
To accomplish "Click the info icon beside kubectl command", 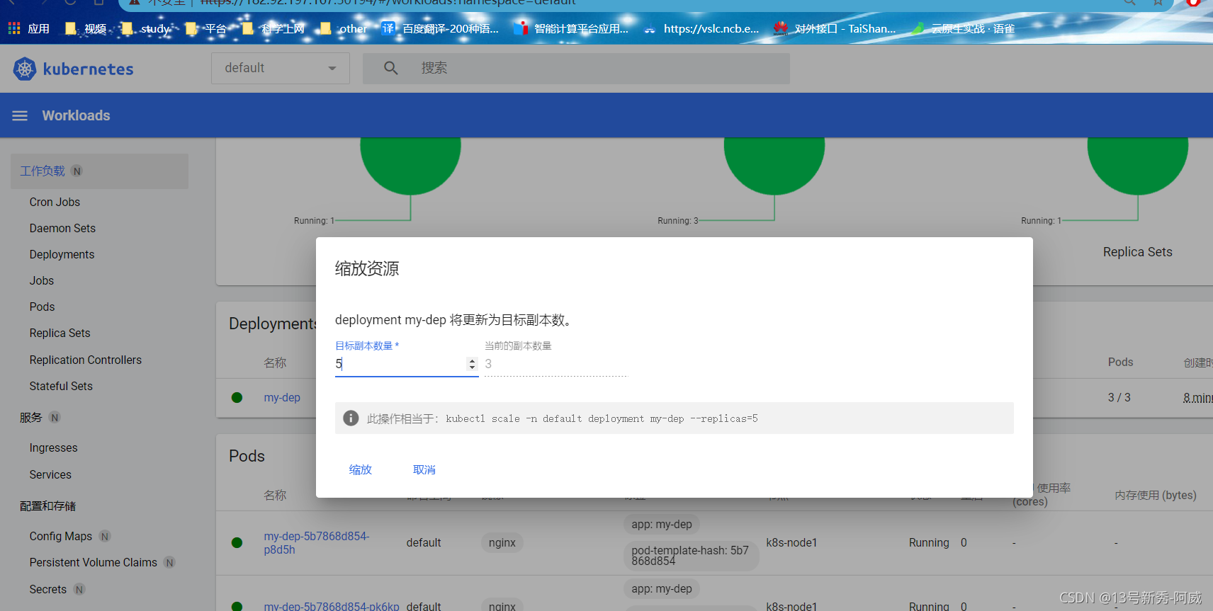I will point(351,418).
